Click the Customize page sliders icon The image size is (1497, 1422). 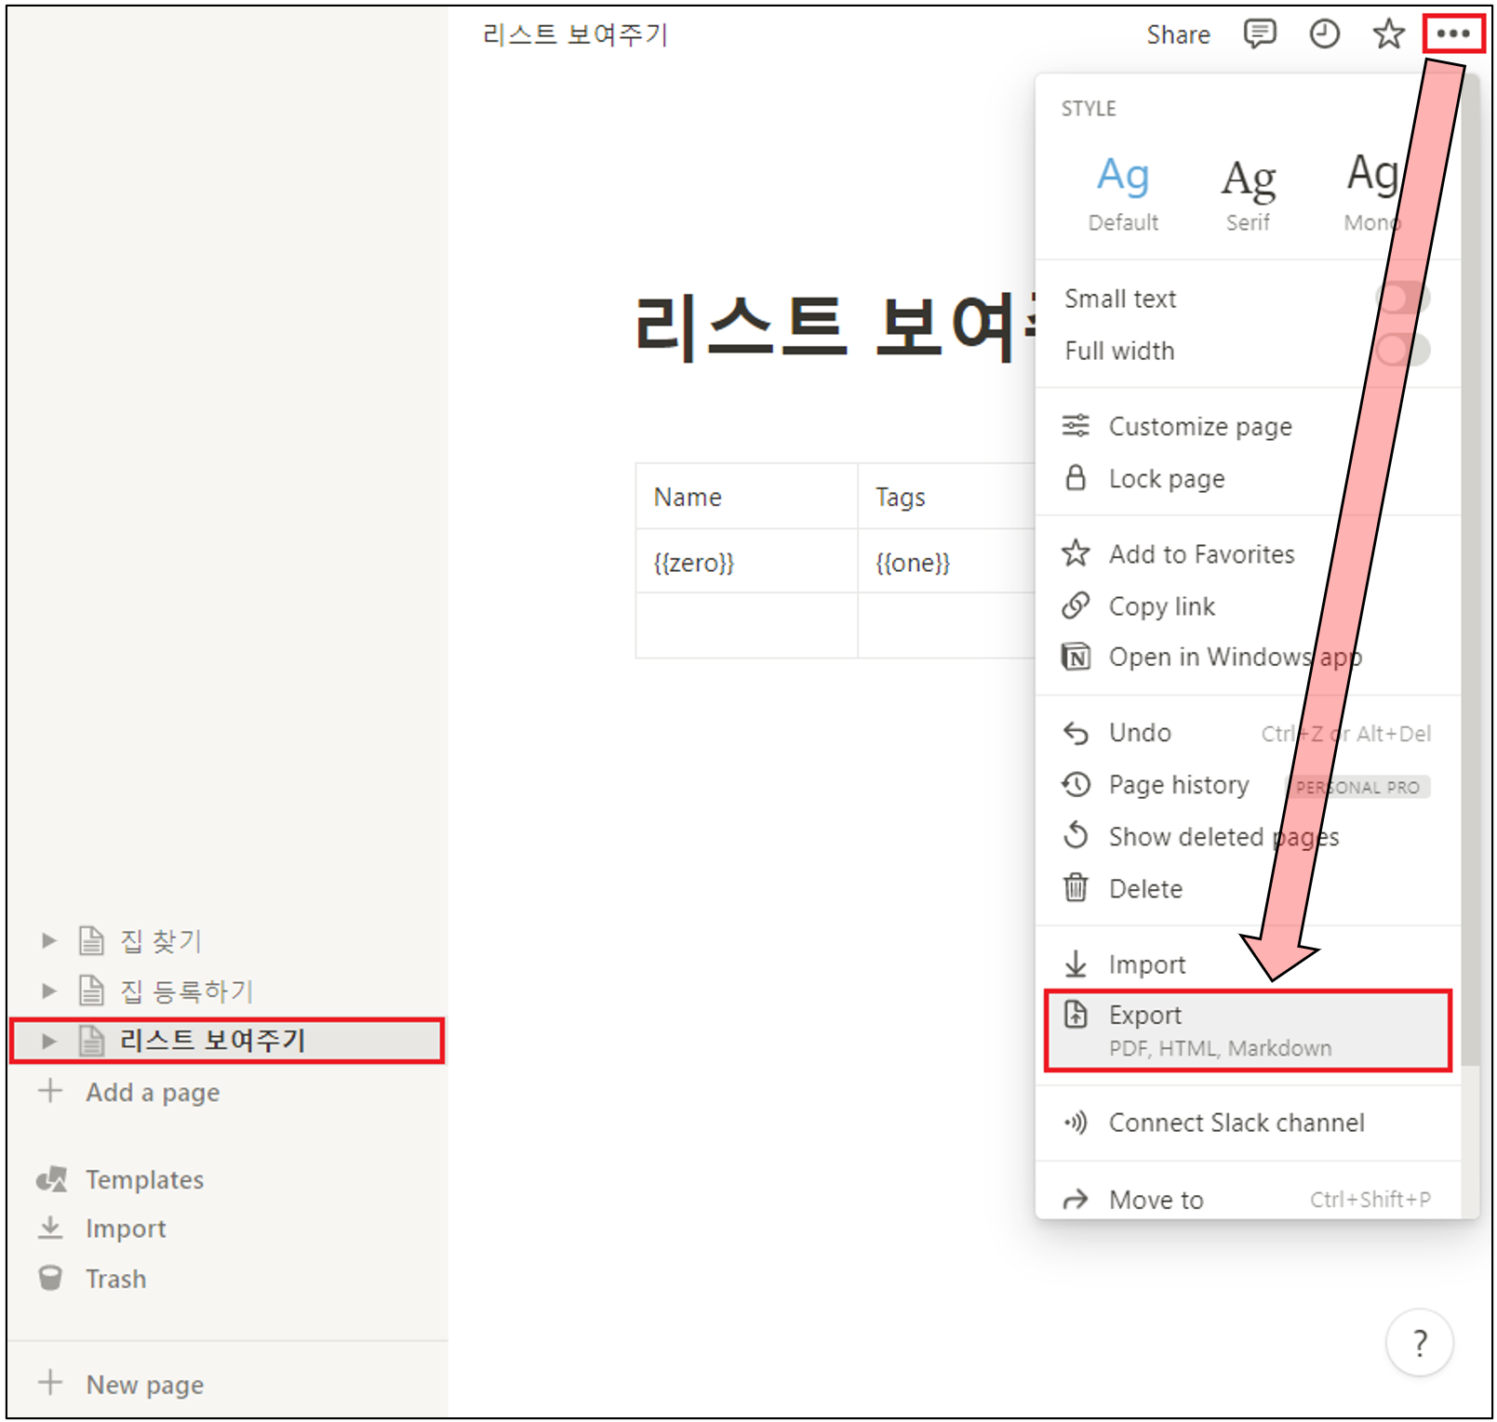pos(1076,426)
